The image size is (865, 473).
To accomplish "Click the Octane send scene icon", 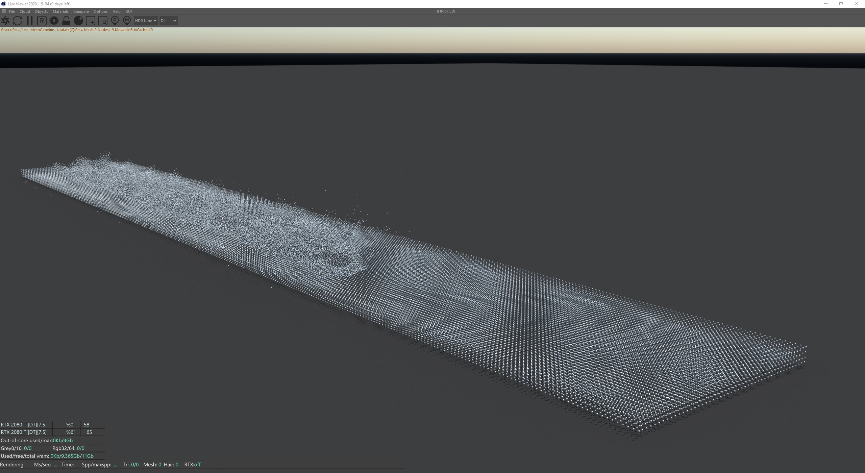I will click(x=5, y=21).
